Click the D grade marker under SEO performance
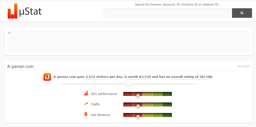Image resolution: width=256 pixels, height=127 pixels. [138, 96]
